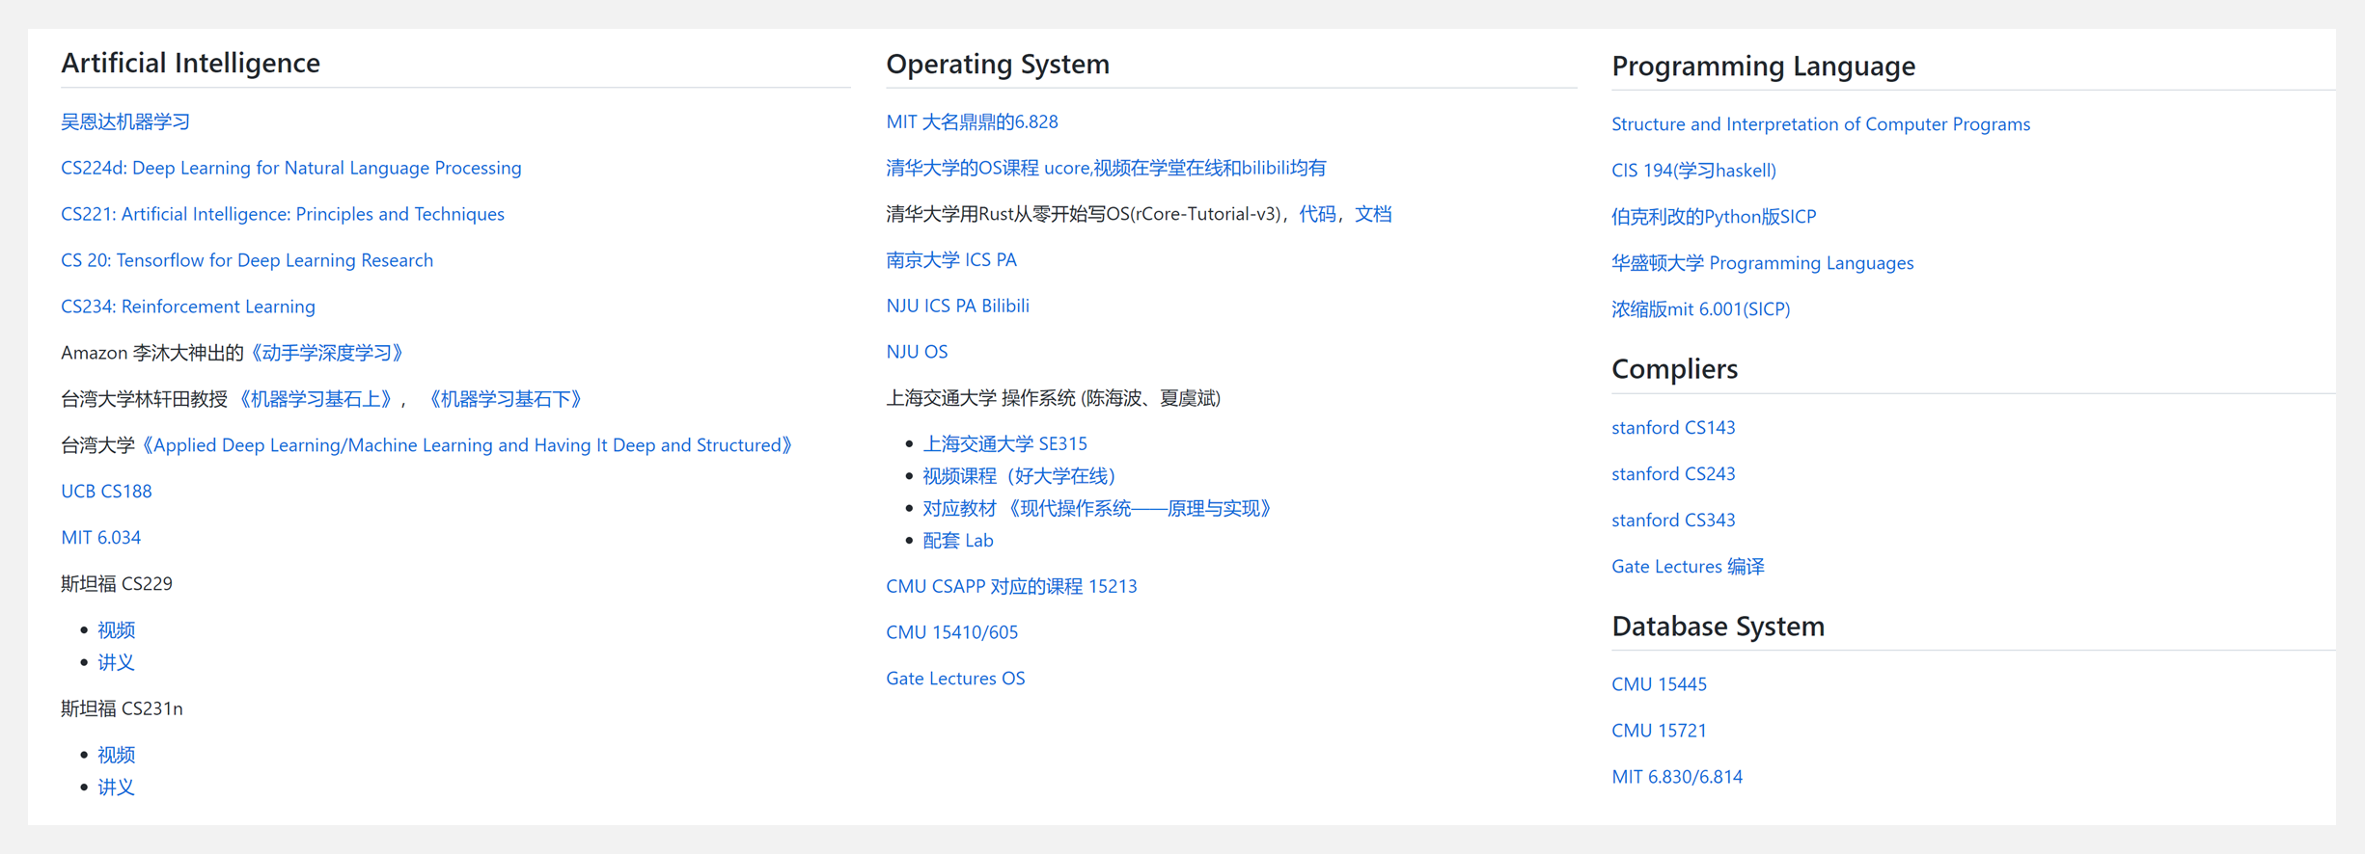
Task: Open NJU ICS PA Bilibili link
Action: tap(957, 306)
